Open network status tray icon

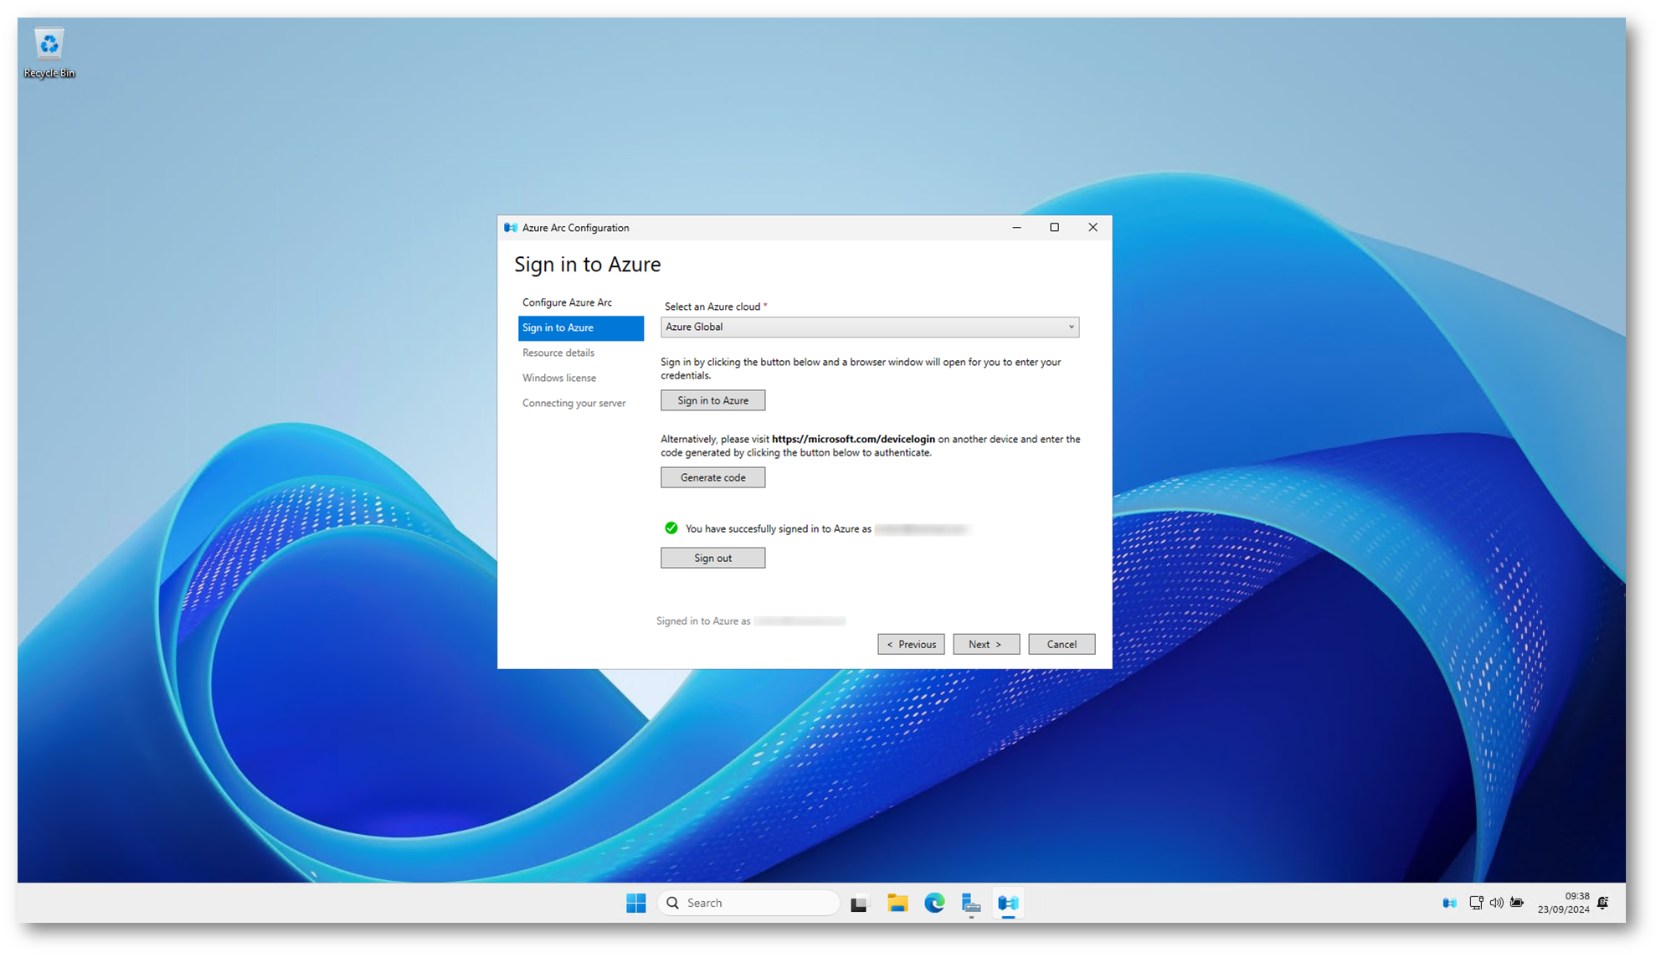click(x=1476, y=903)
